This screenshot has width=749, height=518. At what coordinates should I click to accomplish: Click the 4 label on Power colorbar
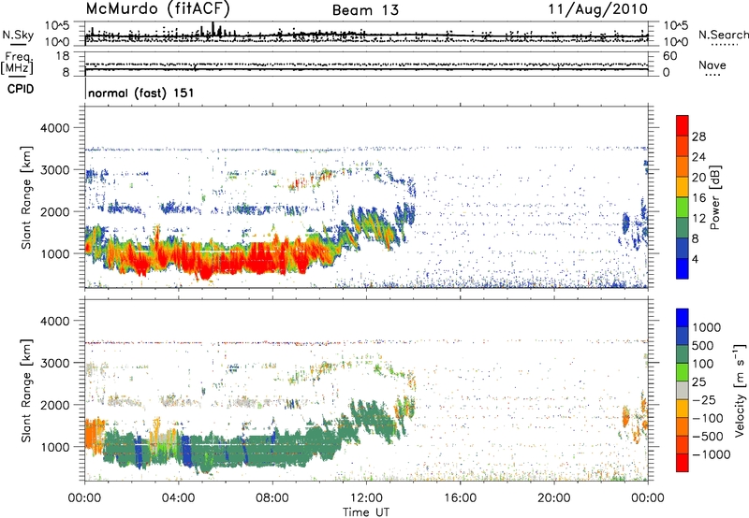(696, 259)
